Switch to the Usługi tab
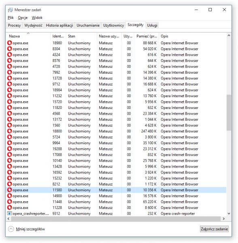This screenshot has height=243, width=238. pyautogui.click(x=152, y=25)
